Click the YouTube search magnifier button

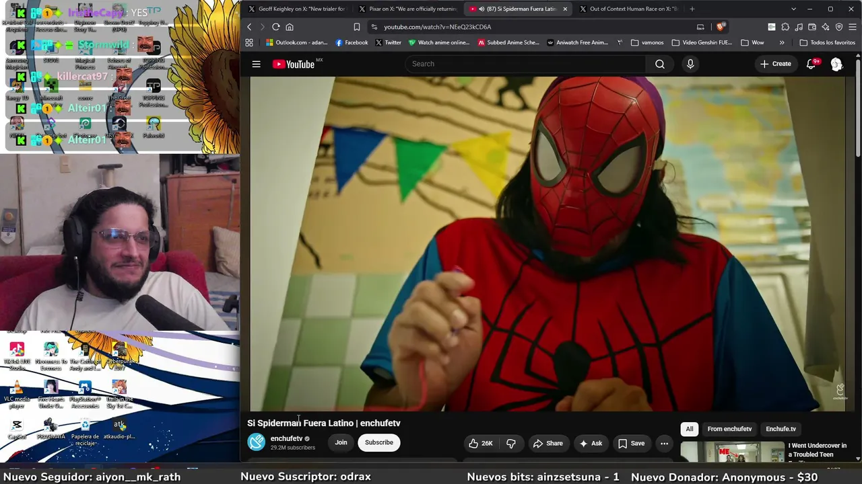coord(660,64)
